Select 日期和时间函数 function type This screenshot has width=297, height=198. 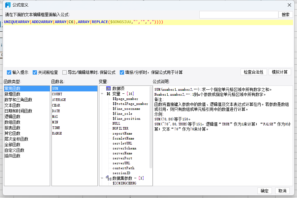27,111
